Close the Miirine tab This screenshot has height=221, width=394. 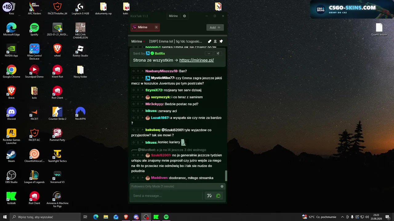(x=156, y=27)
